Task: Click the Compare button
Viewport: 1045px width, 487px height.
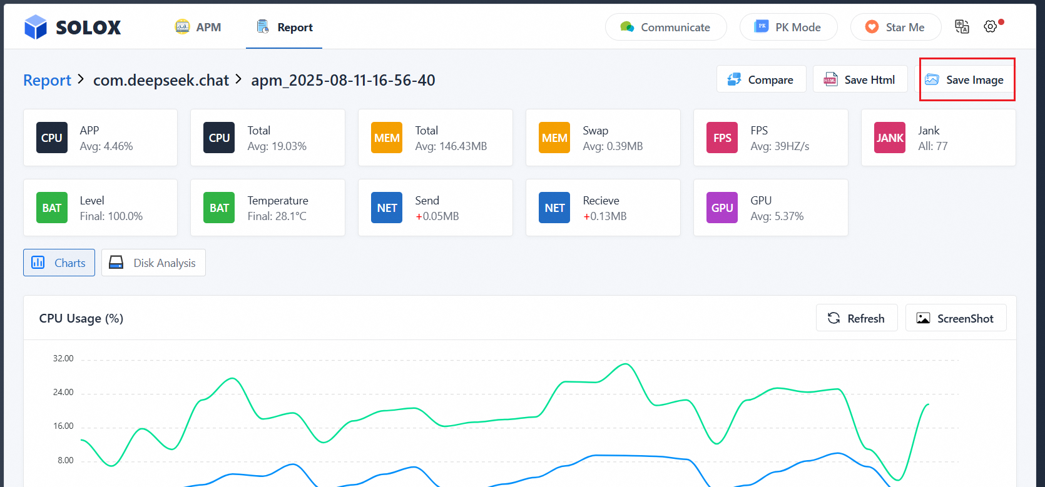Action: (761, 79)
